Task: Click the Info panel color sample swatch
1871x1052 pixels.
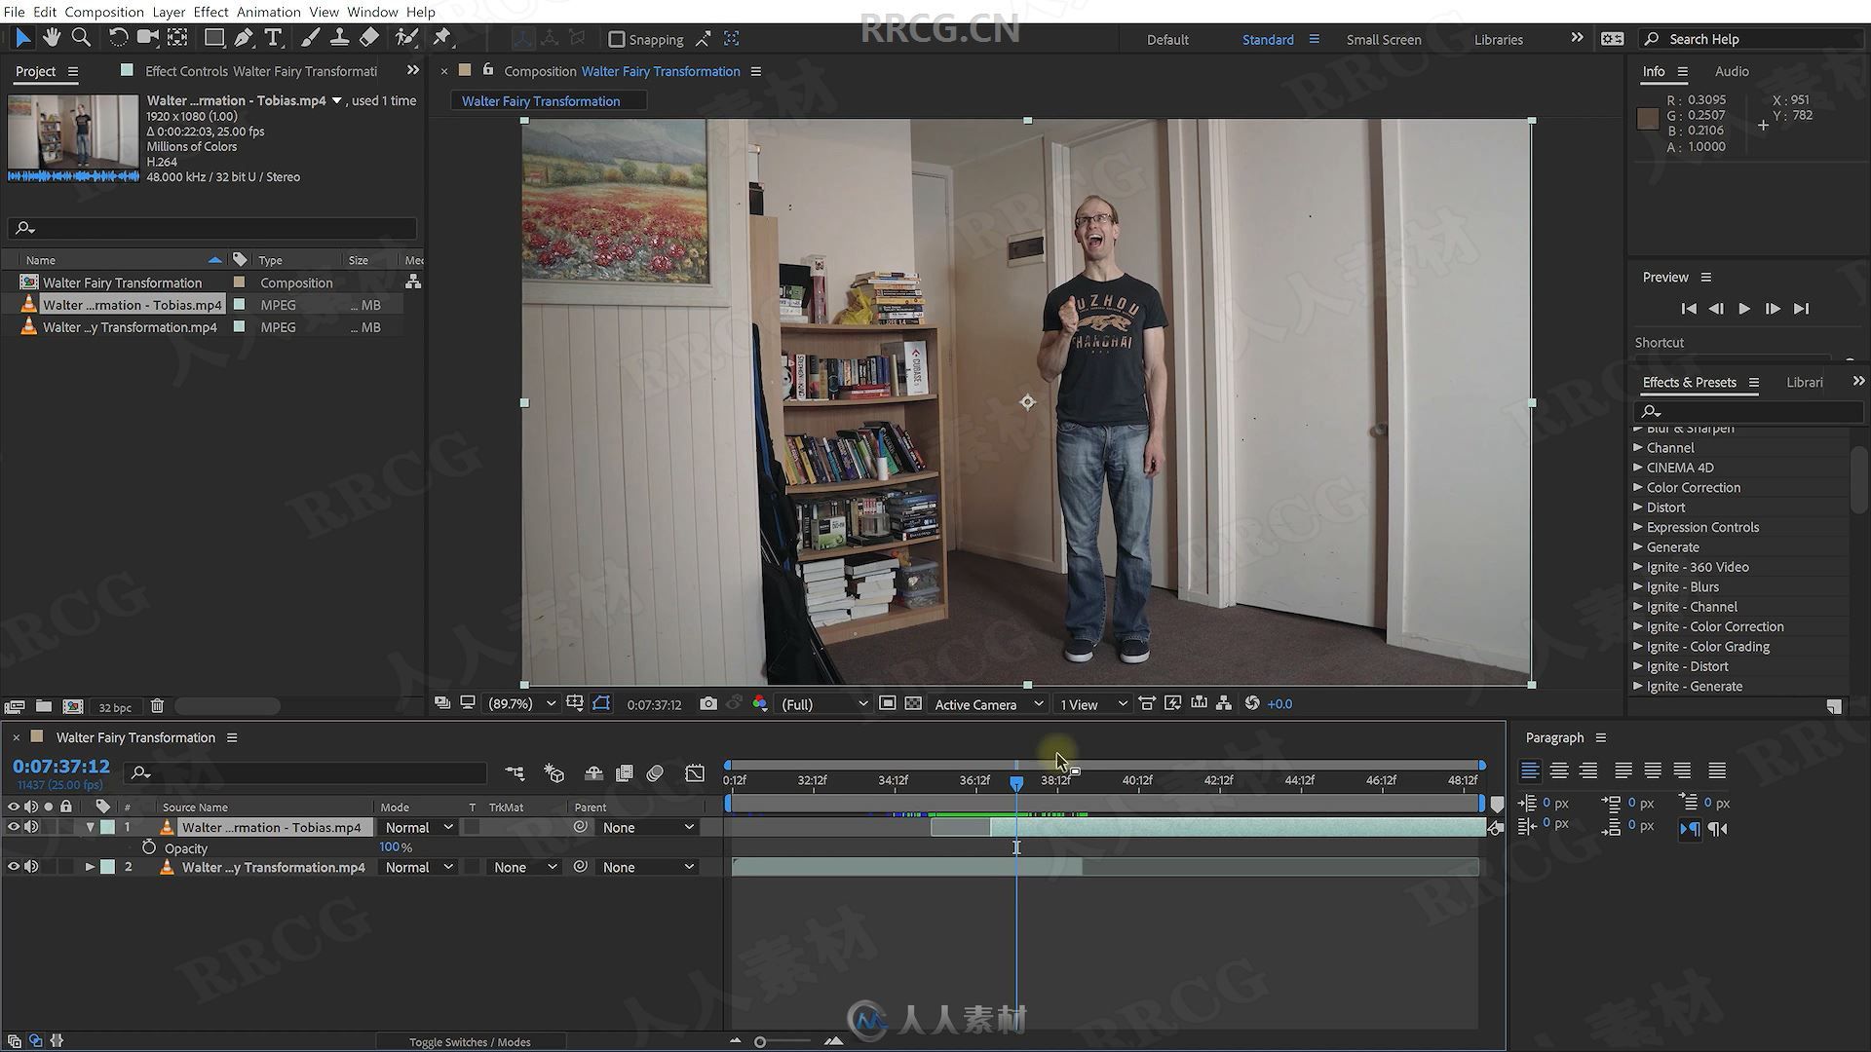Action: (x=1648, y=119)
